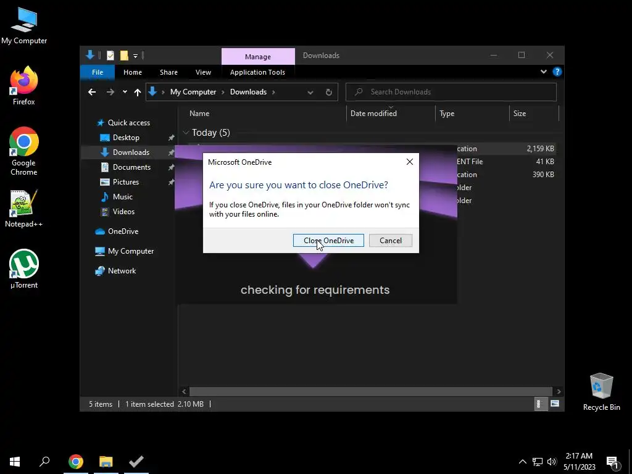The width and height of the screenshot is (632, 474).
Task: Select the Recycle Bin desktop icon
Action: pyautogui.click(x=601, y=392)
